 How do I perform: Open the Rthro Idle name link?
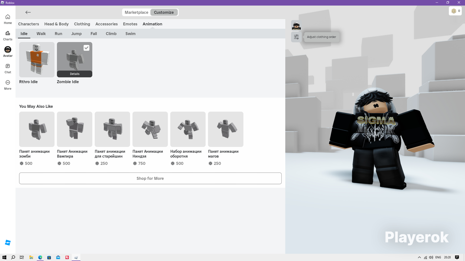(28, 82)
